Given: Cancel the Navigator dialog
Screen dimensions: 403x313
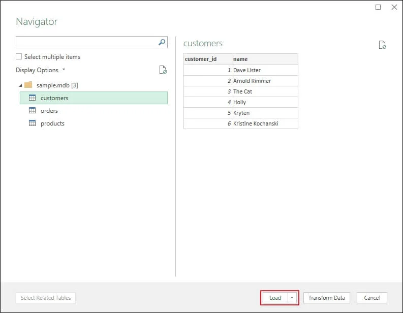Looking at the screenshot, I should coord(372,298).
